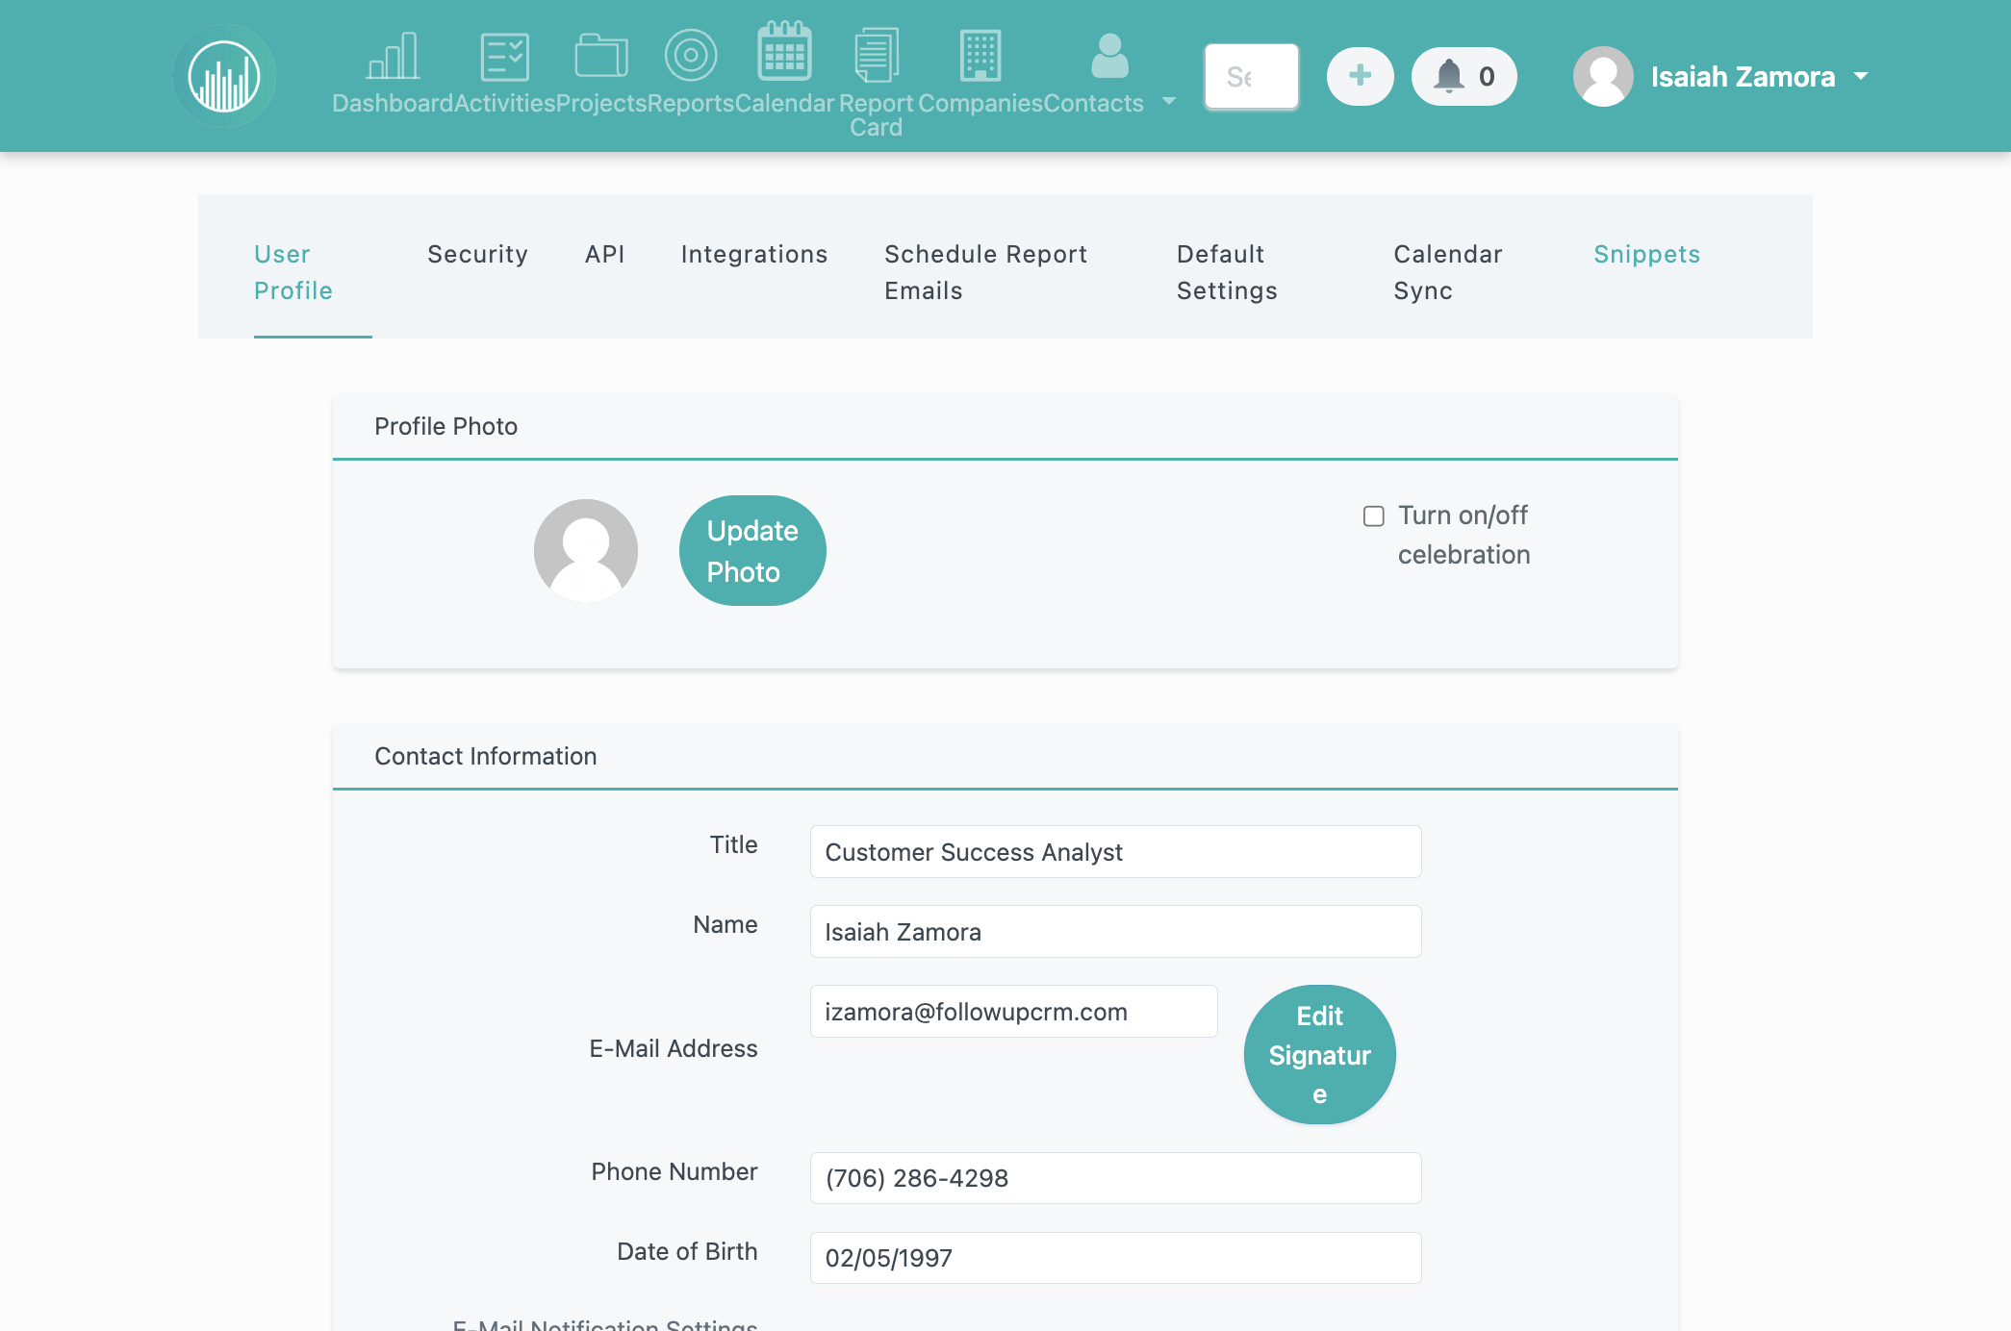Open the Reports target icon

[691, 56]
